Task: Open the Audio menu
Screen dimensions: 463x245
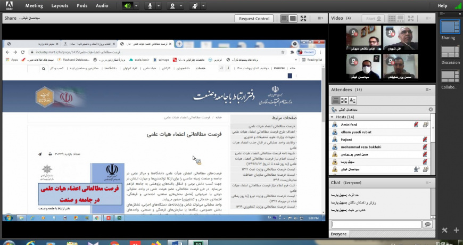Action: tap(102, 6)
